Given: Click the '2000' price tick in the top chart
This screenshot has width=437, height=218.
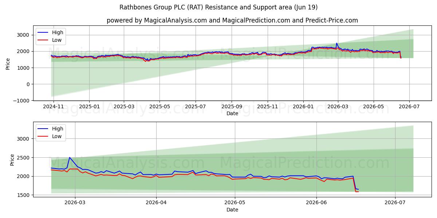Looking at the screenshot, I should click(x=24, y=51).
